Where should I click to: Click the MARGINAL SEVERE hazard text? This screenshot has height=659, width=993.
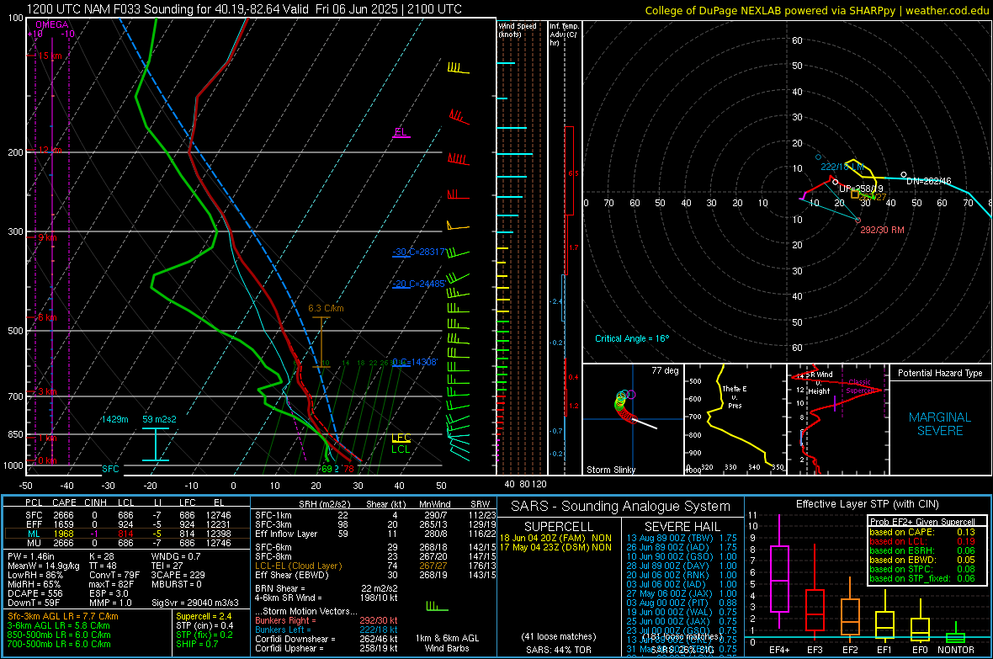coord(940,424)
